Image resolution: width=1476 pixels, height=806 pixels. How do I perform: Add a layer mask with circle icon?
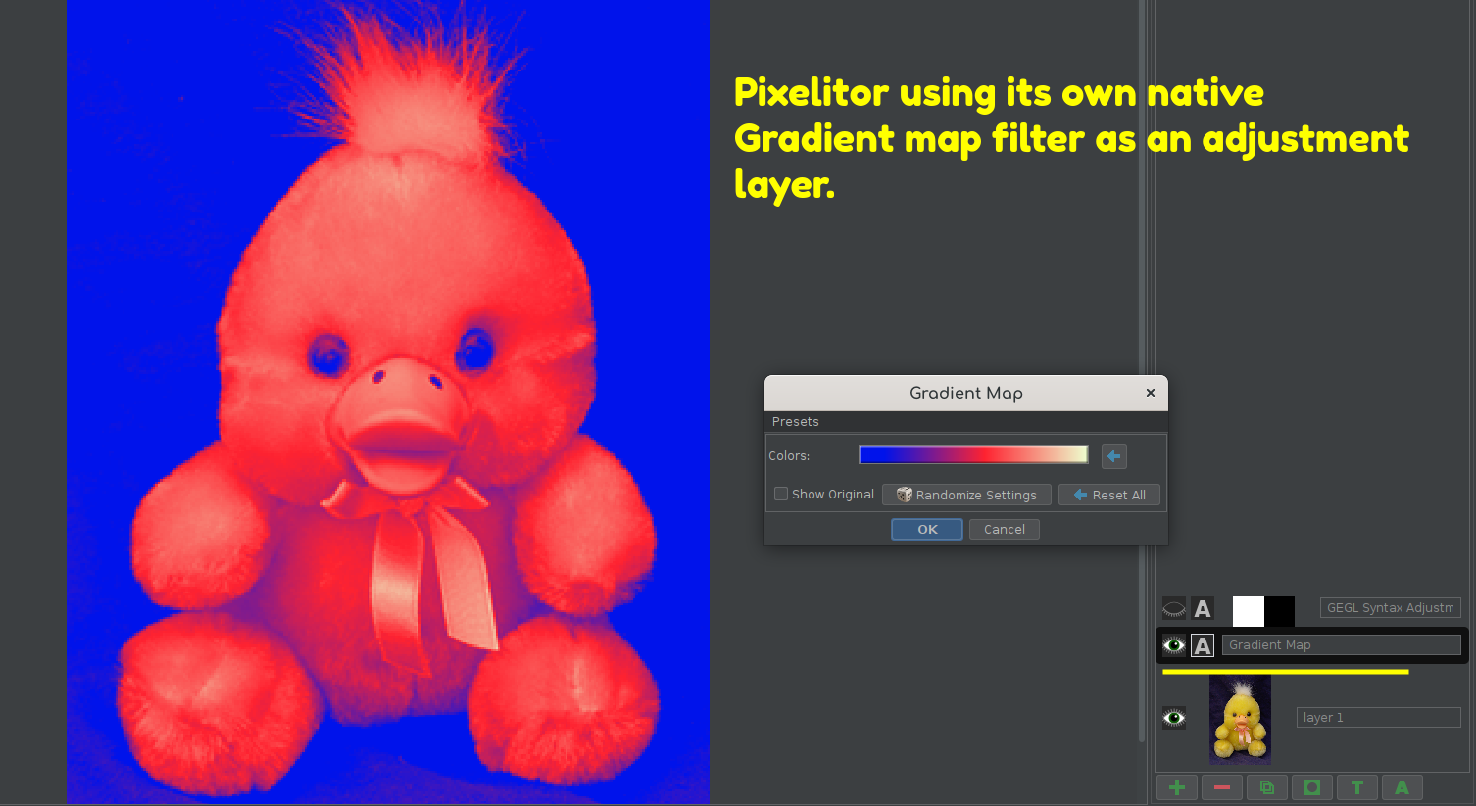click(x=1312, y=787)
